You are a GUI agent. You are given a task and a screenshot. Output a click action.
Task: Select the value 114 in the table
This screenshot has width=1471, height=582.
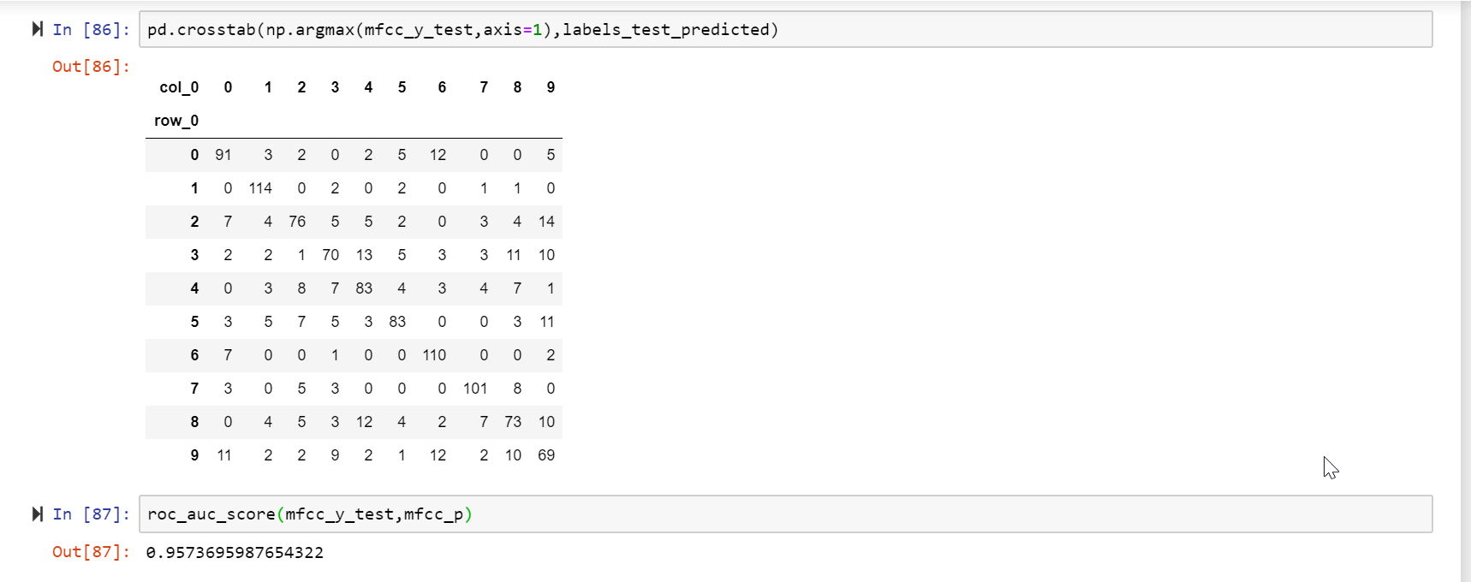259,188
